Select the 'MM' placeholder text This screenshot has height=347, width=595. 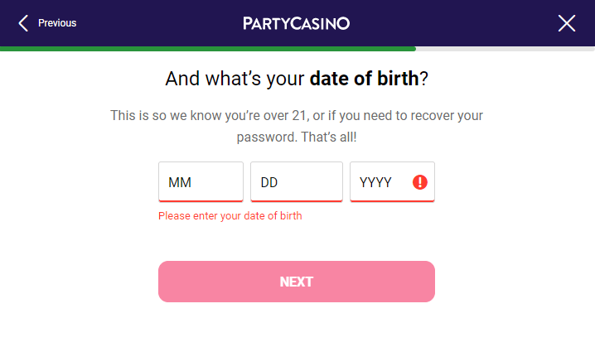[x=180, y=182]
